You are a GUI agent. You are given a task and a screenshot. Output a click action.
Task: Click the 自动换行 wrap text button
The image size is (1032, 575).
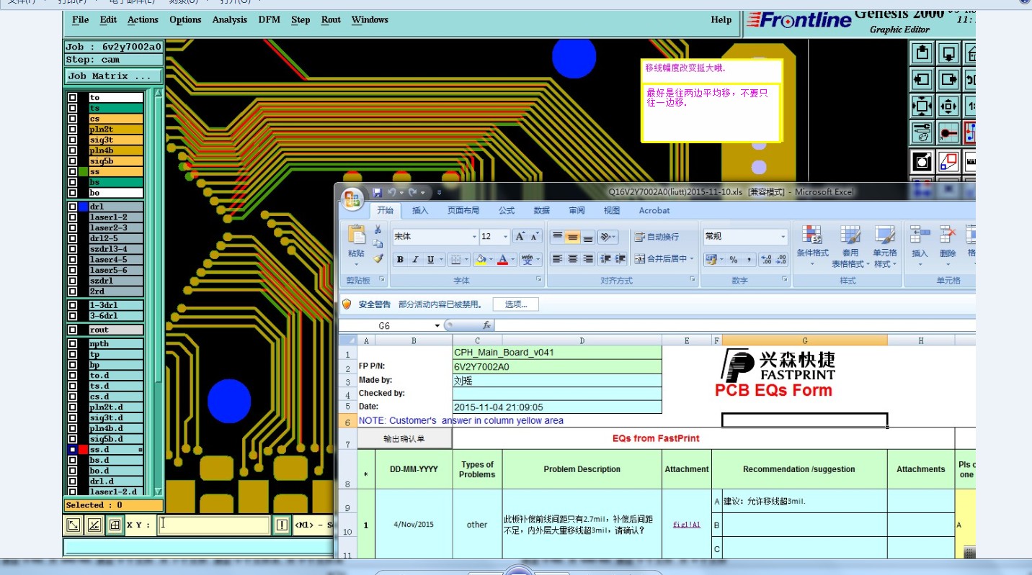(657, 237)
